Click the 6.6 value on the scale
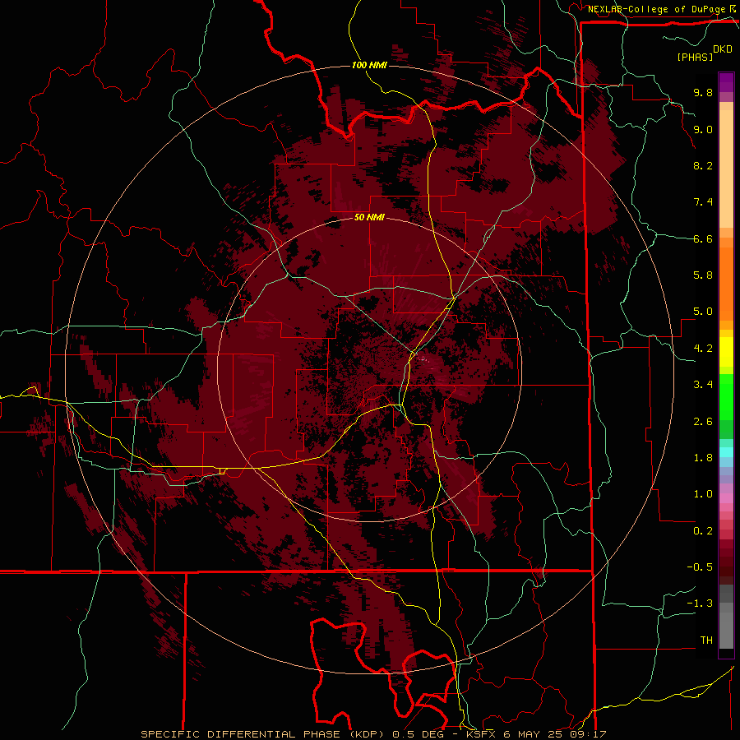Screen dimensions: 740x740 pos(703,238)
